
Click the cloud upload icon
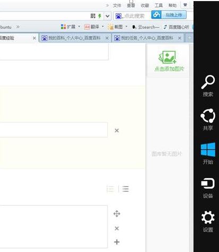156,15
